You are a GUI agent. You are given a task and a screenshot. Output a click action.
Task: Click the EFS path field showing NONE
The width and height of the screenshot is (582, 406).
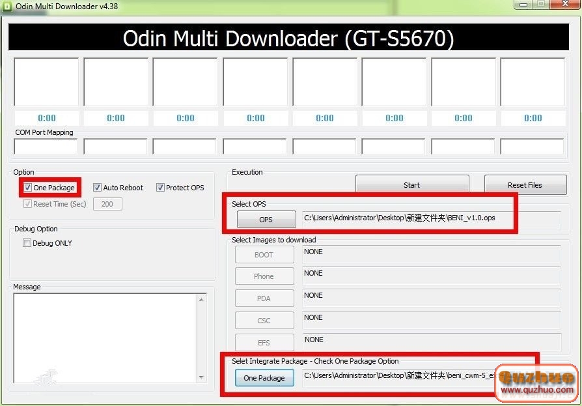point(432,343)
